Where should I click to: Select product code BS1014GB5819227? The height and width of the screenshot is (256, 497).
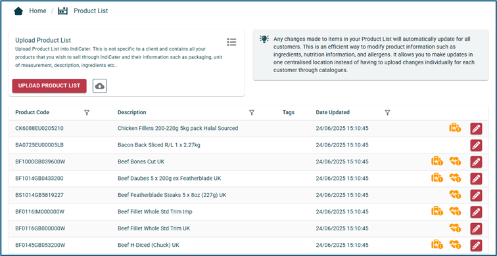39,195
